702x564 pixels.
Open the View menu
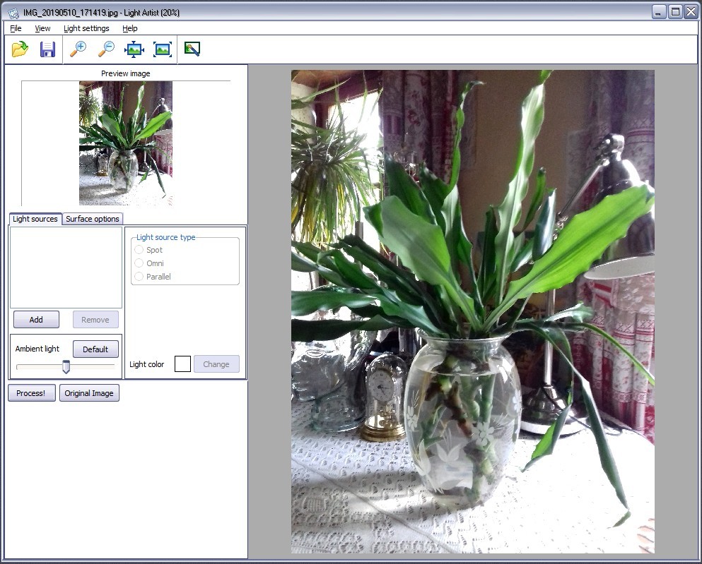click(x=42, y=28)
